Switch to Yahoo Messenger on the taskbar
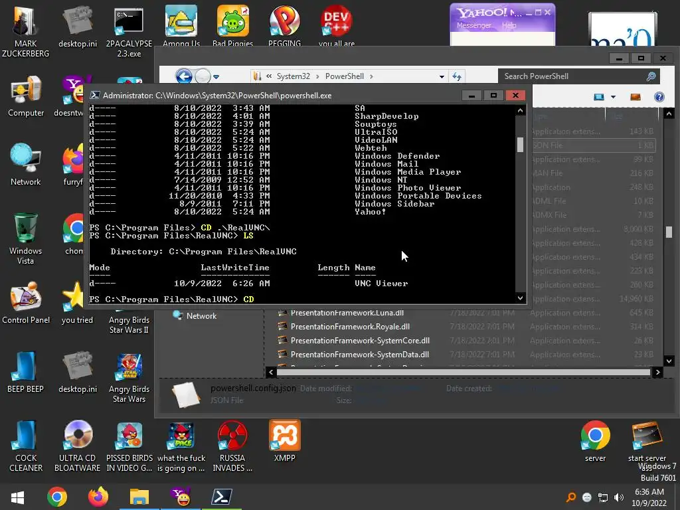The width and height of the screenshot is (680, 510). (x=181, y=497)
